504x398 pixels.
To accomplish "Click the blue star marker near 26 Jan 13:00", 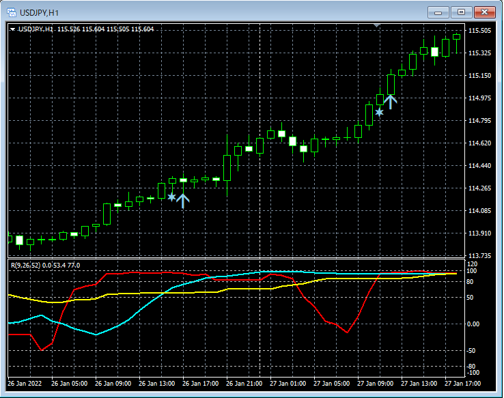I will [x=172, y=197].
